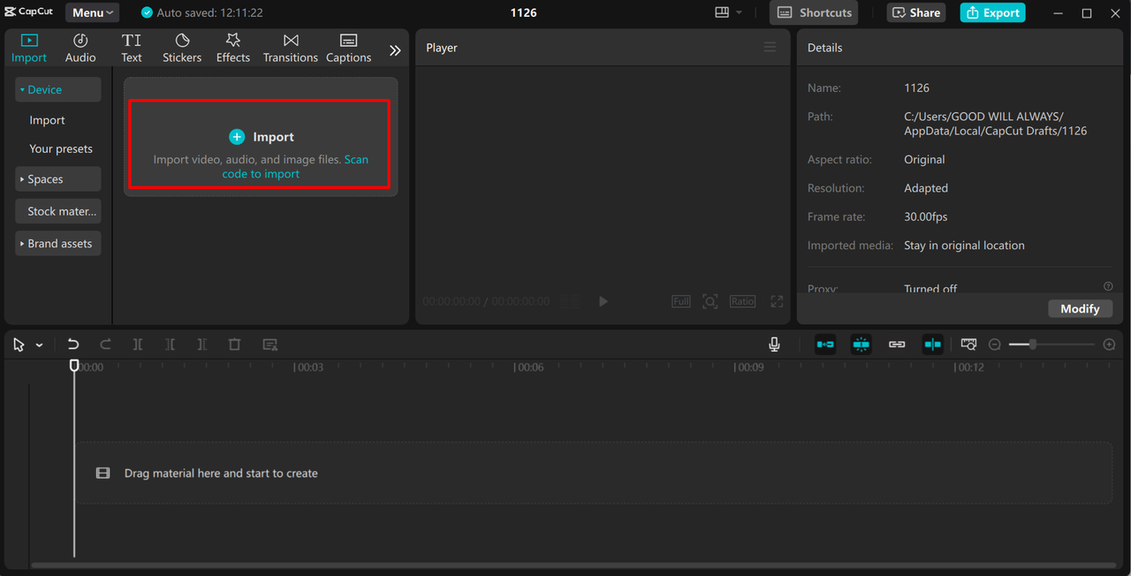Image resolution: width=1131 pixels, height=576 pixels.
Task: Select Import in the sidebar
Action: click(x=47, y=120)
